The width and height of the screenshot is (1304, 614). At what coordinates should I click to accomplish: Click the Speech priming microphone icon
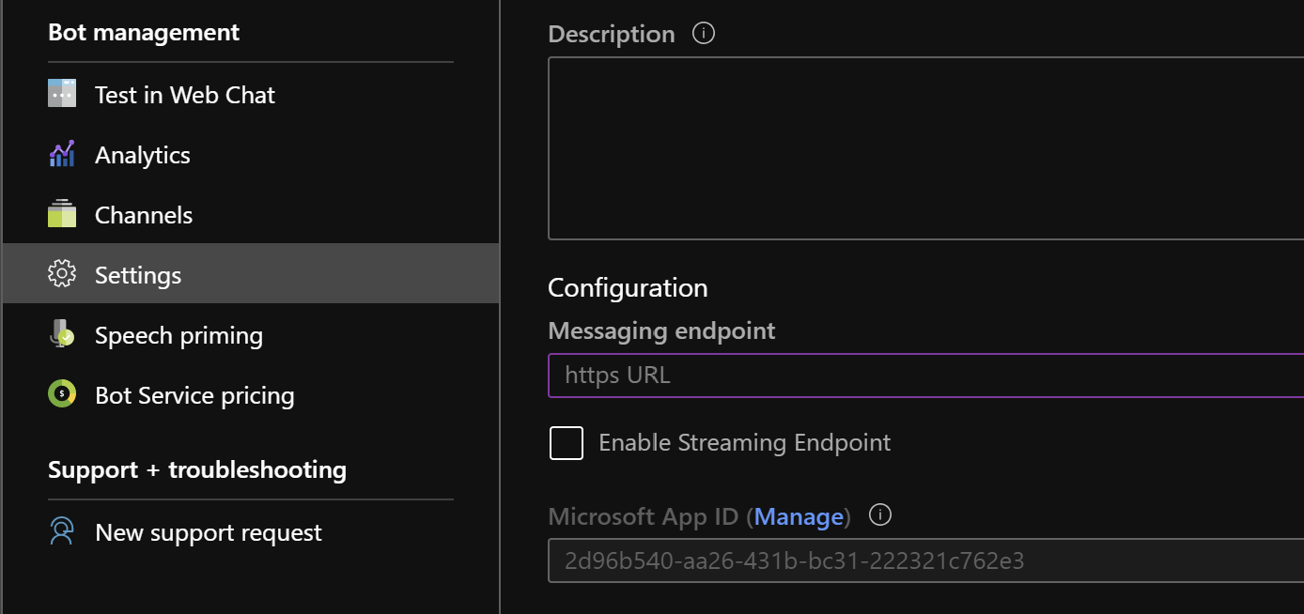(62, 334)
